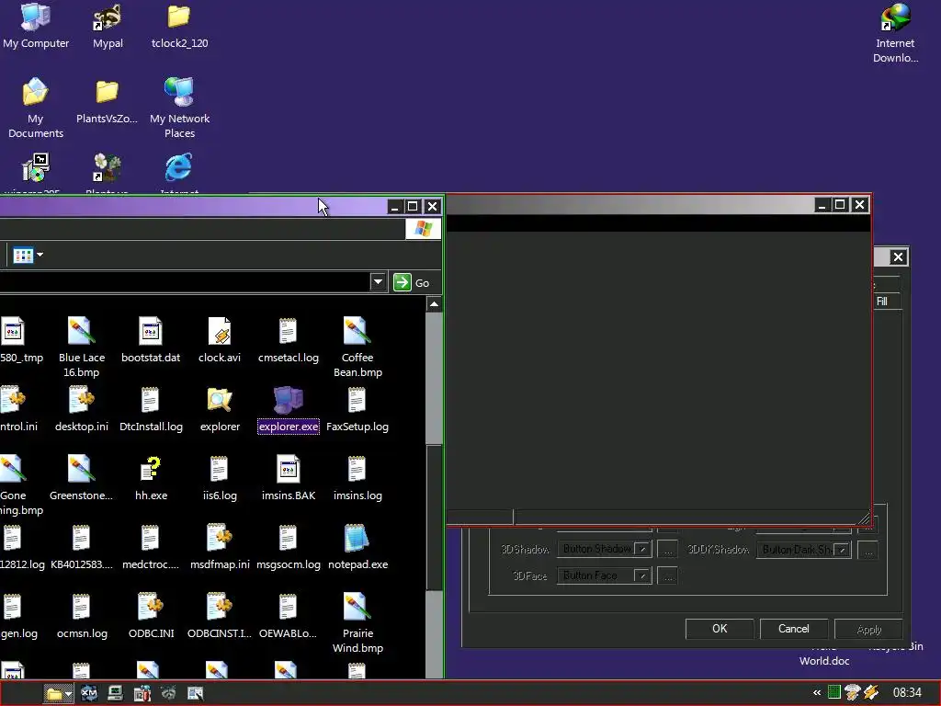Click the scroll-up arrow in file list

coord(434,304)
